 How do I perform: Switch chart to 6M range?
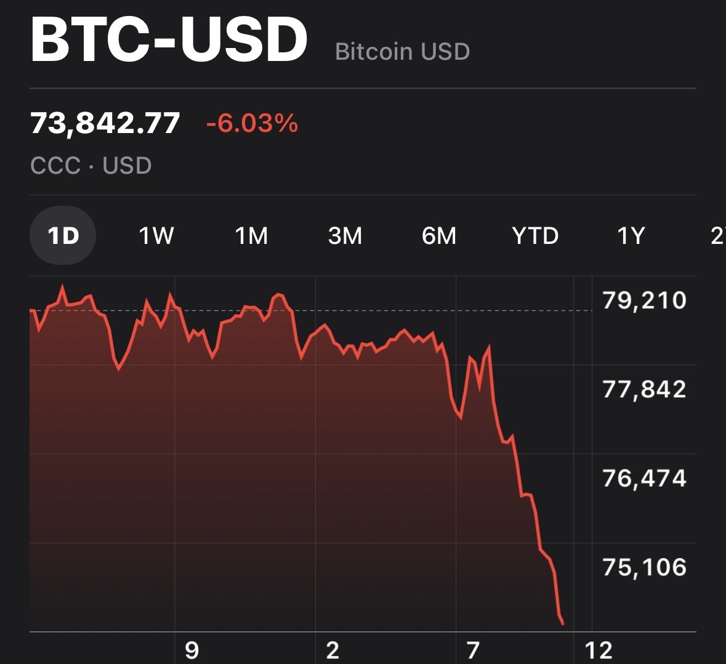click(x=439, y=235)
